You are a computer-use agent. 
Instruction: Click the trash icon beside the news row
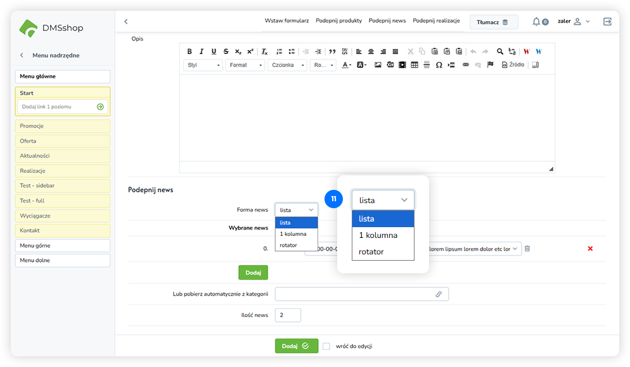point(527,249)
